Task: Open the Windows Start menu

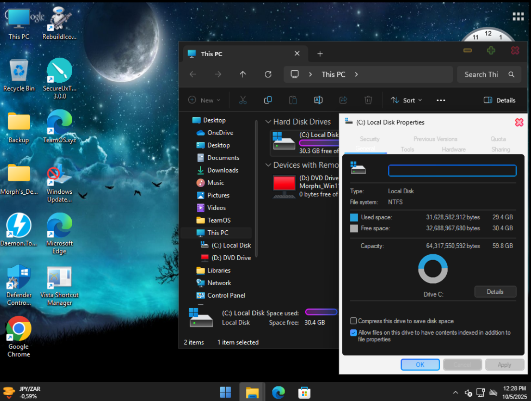Action: coord(225,392)
